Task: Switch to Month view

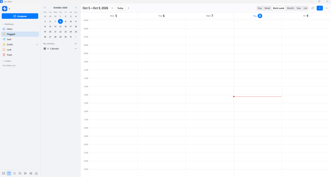Action: click(290, 8)
